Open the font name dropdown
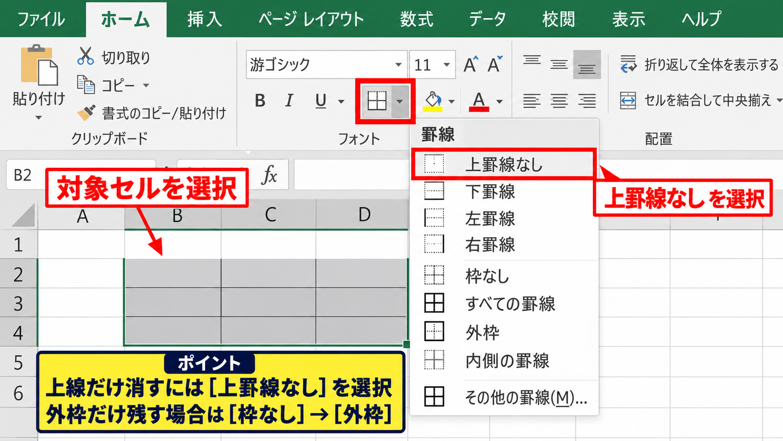Viewport: 783px width, 441px height. pos(398,65)
